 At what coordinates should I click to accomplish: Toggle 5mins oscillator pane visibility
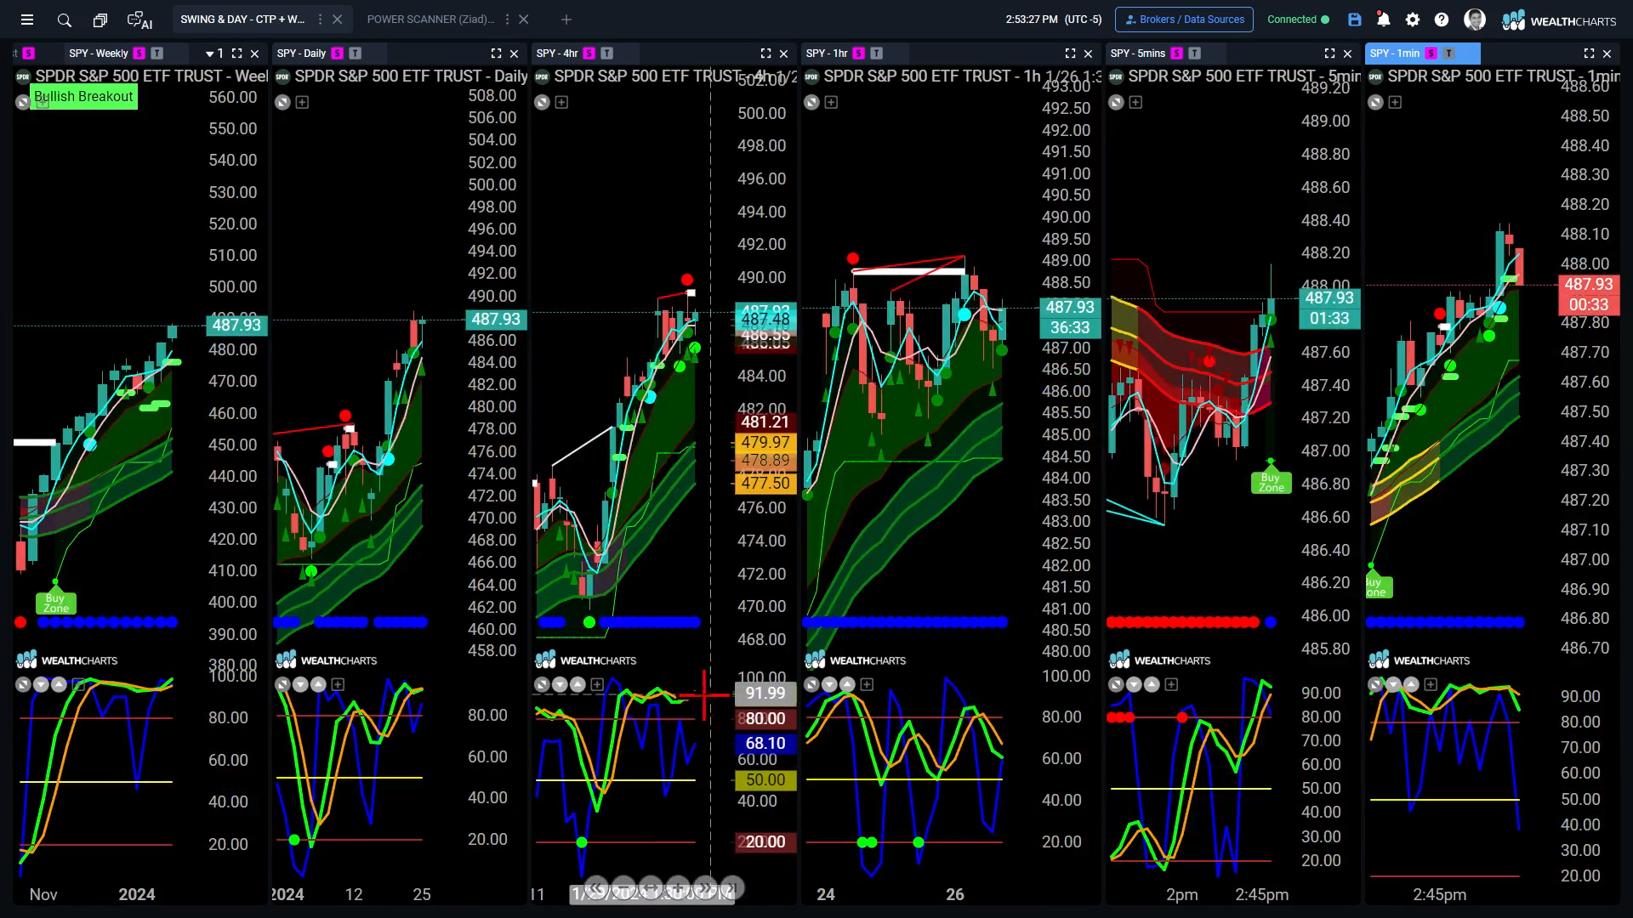click(1116, 684)
